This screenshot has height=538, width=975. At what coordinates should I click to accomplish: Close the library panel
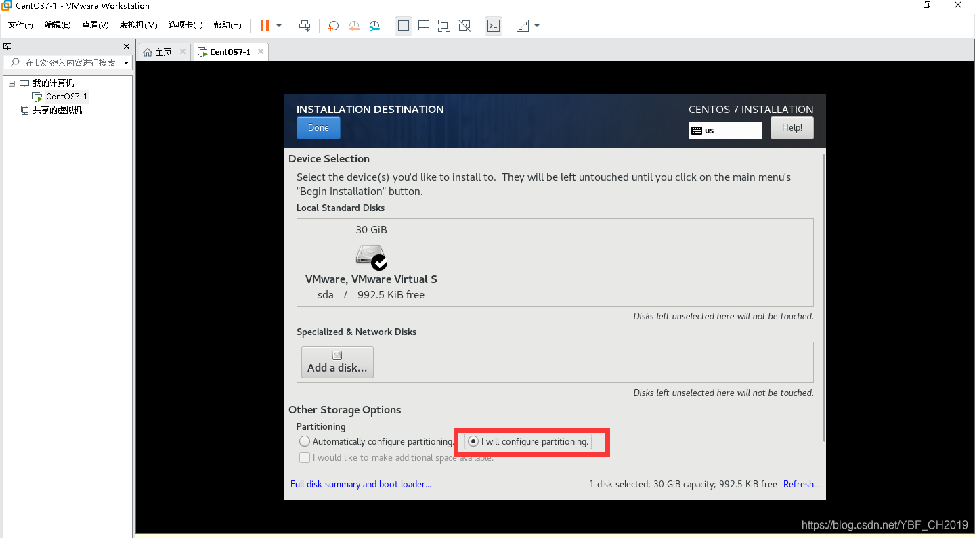[126, 47]
